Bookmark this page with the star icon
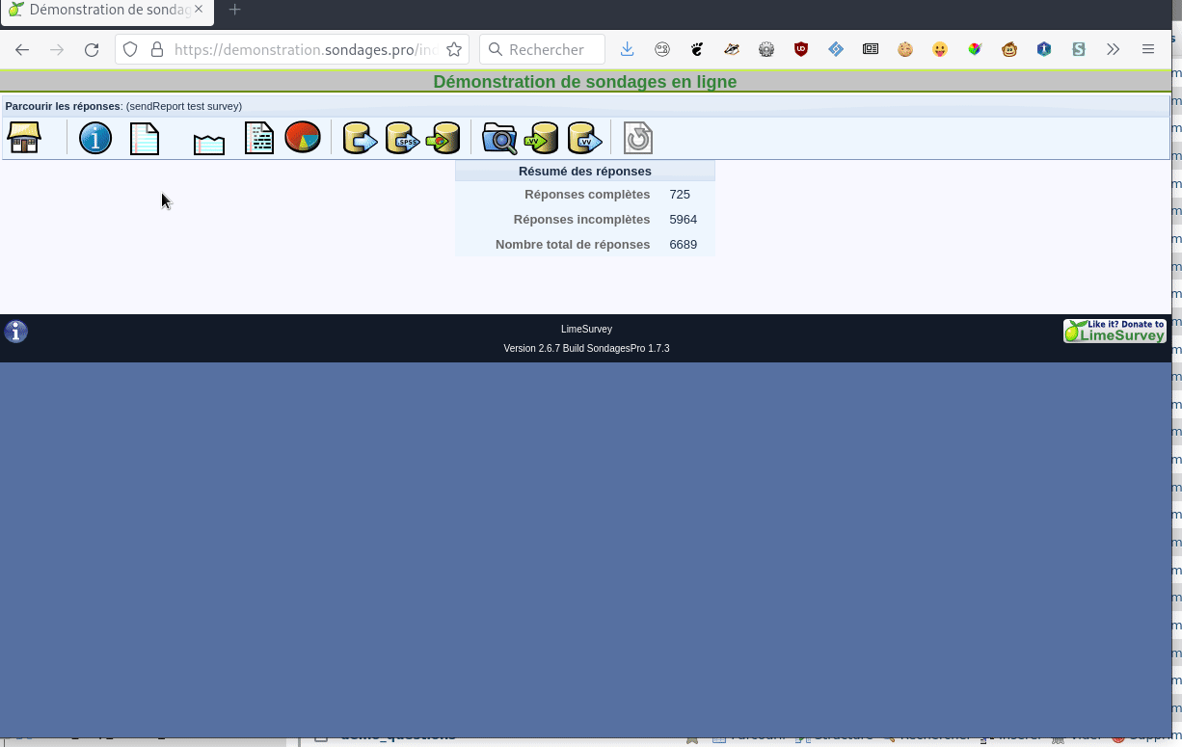Image resolution: width=1182 pixels, height=747 pixels. click(x=454, y=49)
